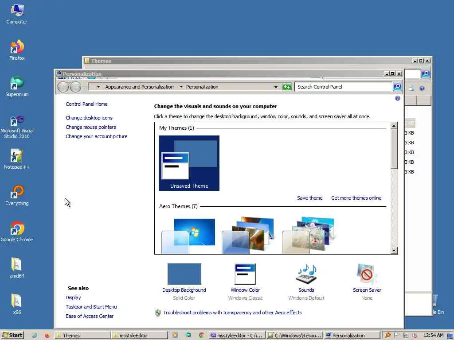This screenshot has width=454, height=340.
Task: Click Save theme link
Action: coord(309,198)
